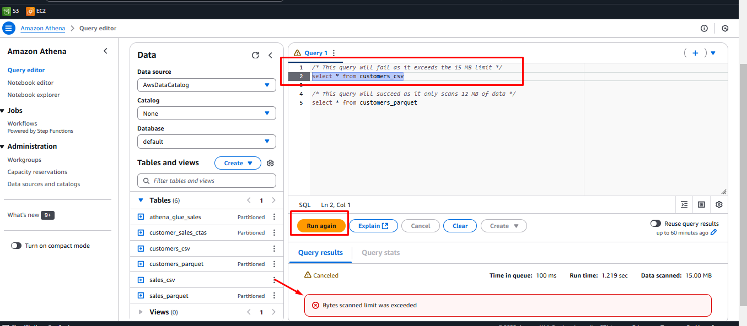Image resolution: width=747 pixels, height=326 pixels.
Task: Expand the athena_glue_sales table
Action: [x=141, y=217]
